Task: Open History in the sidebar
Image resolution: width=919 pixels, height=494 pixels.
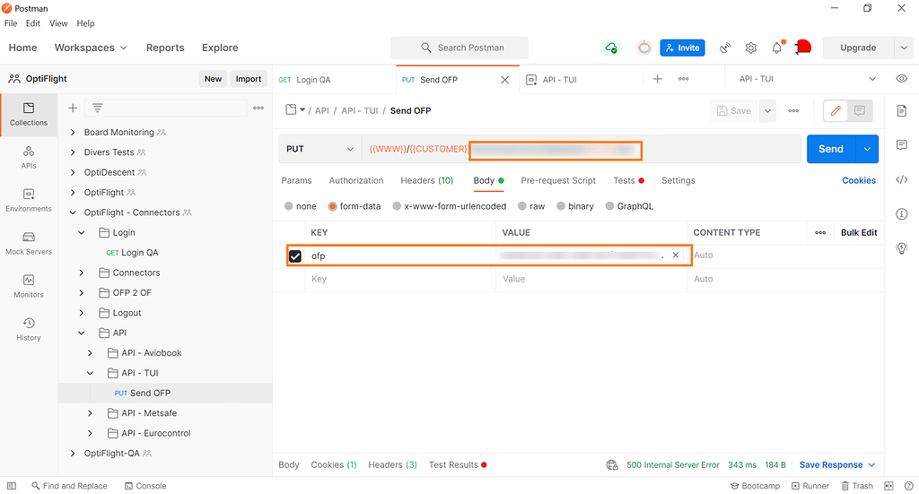Action: [29, 329]
